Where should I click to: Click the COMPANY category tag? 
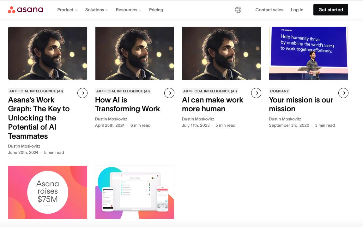click(x=279, y=91)
